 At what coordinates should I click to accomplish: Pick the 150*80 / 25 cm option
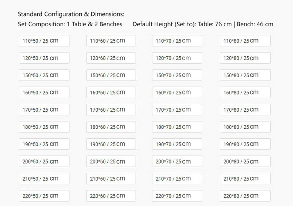tap(245, 75)
